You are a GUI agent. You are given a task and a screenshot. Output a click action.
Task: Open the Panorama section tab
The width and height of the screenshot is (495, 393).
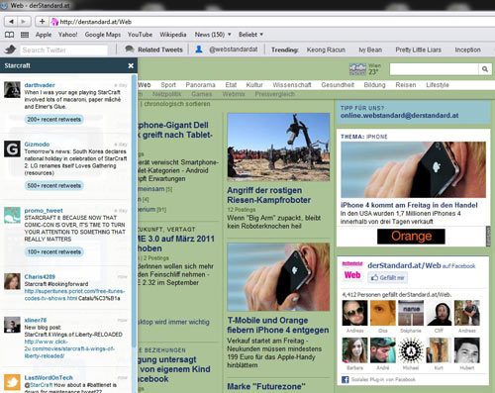pyautogui.click(x=200, y=85)
